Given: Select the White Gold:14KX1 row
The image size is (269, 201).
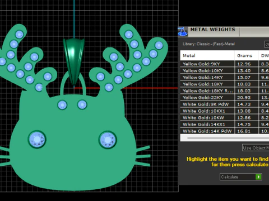Looking at the screenshot, I should 225,124.
